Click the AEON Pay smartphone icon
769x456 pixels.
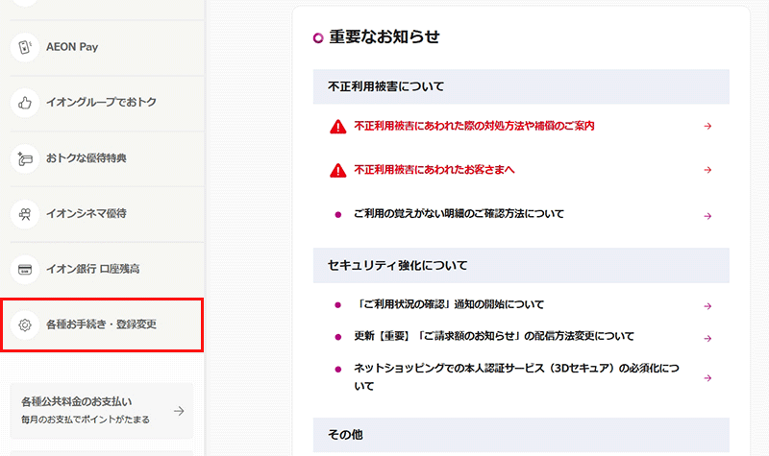[24, 46]
